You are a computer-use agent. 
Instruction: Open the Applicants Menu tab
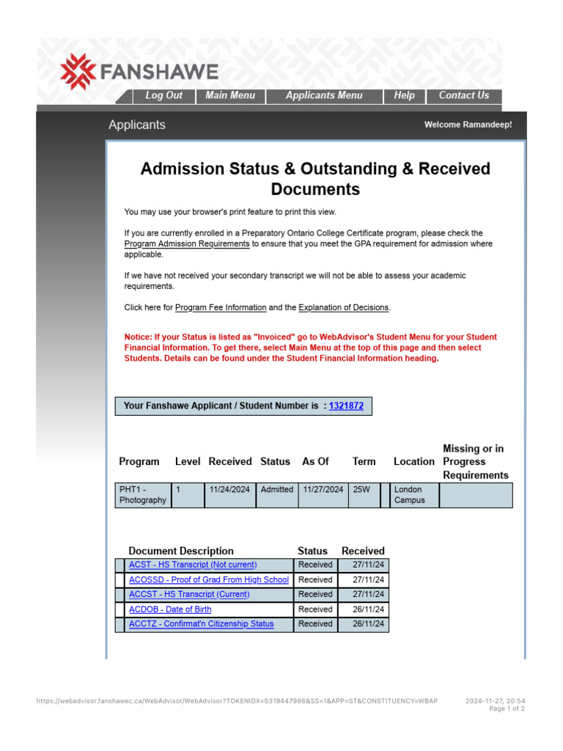324,96
